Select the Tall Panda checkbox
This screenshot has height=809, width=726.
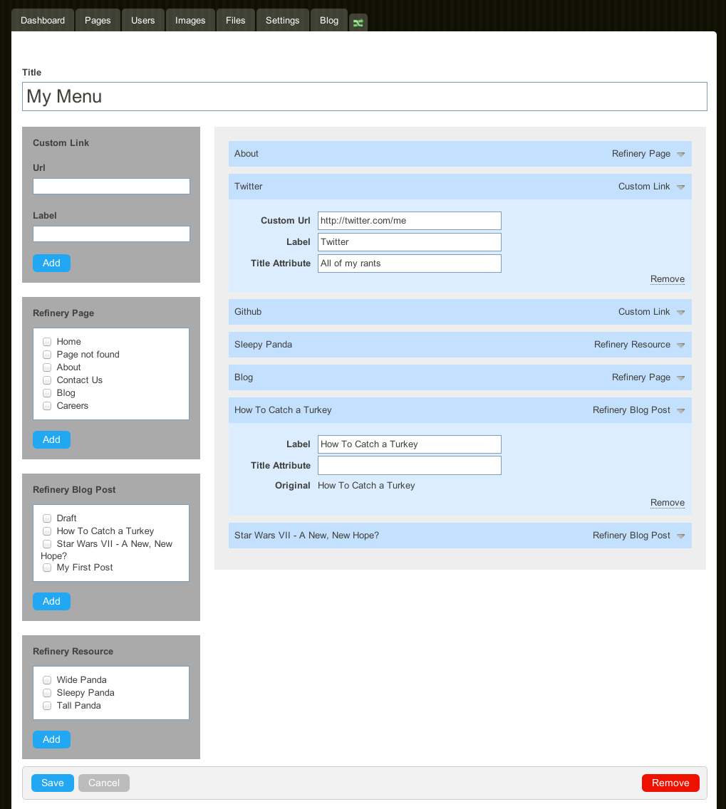click(x=47, y=706)
